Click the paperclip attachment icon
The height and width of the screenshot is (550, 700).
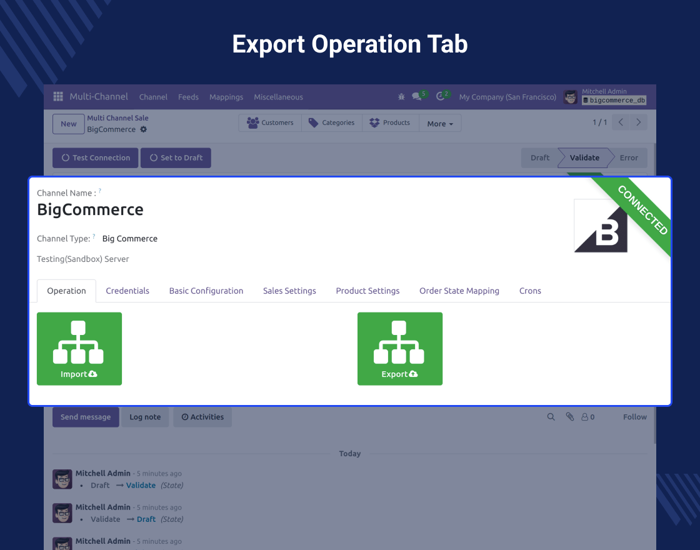[569, 417]
